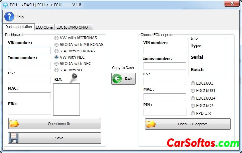Click the blue Help question mark icon
Image resolution: width=242 pixels, height=153 pixels.
pos(9,17)
